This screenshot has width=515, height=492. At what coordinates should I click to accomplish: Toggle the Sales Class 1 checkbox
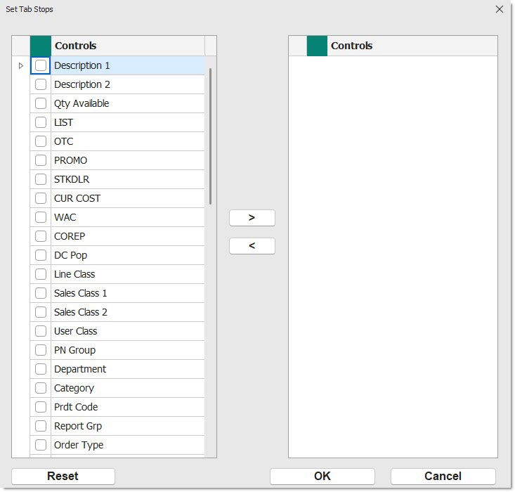click(x=41, y=293)
